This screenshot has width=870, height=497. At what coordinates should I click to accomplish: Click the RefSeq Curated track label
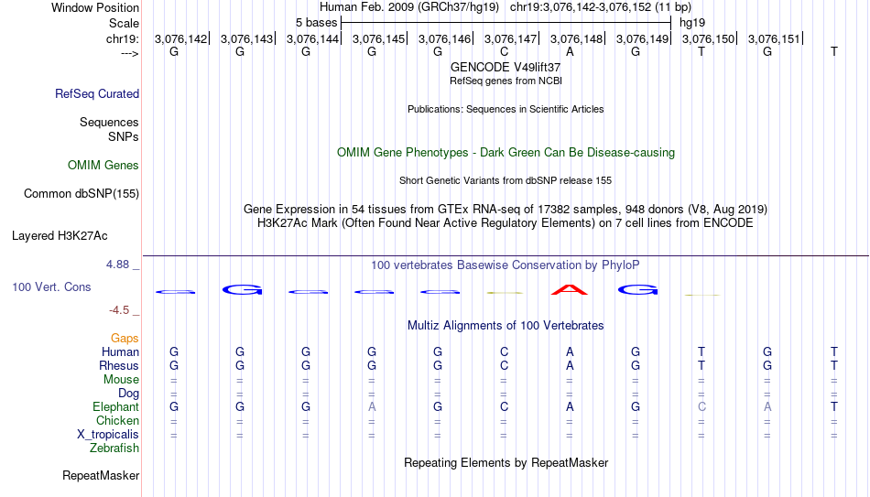[96, 93]
